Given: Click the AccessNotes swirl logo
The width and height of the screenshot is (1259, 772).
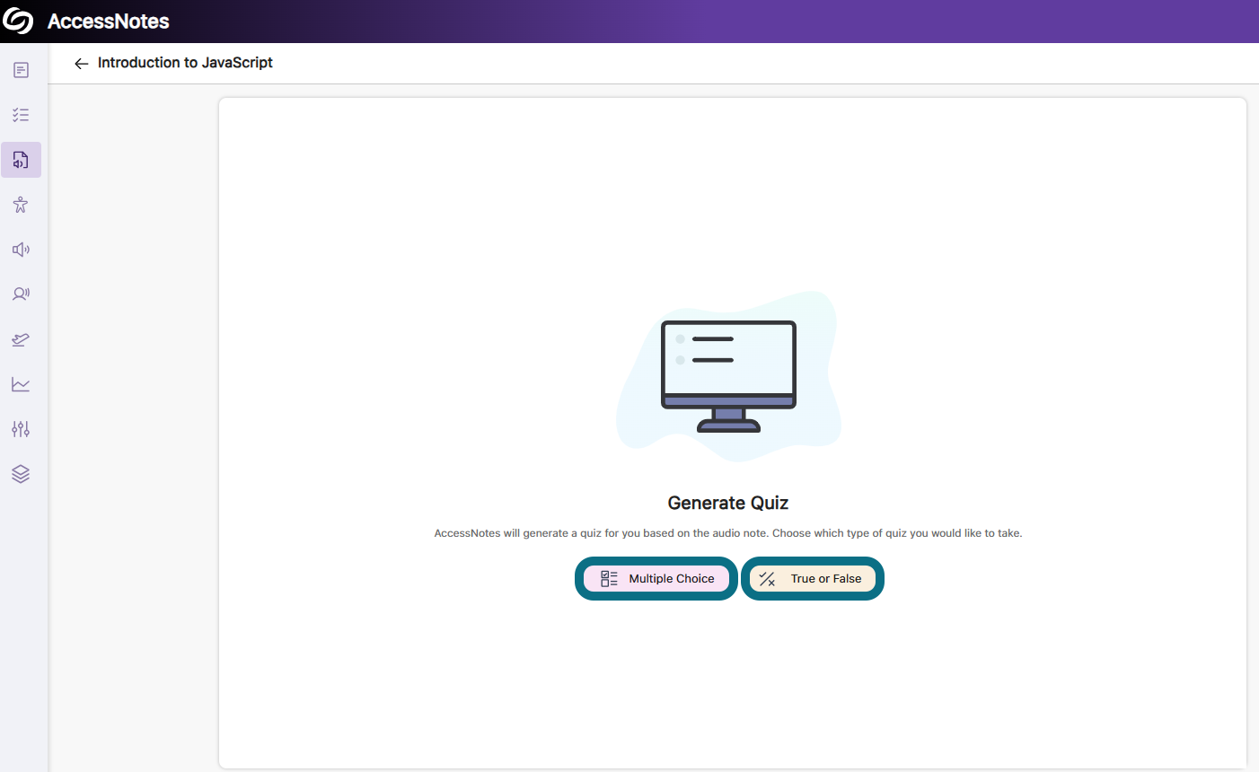Looking at the screenshot, I should point(18,22).
